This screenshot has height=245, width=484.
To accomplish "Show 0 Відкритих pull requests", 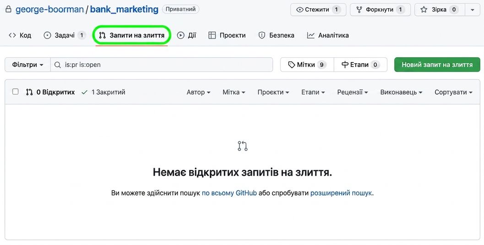I will [50, 92].
